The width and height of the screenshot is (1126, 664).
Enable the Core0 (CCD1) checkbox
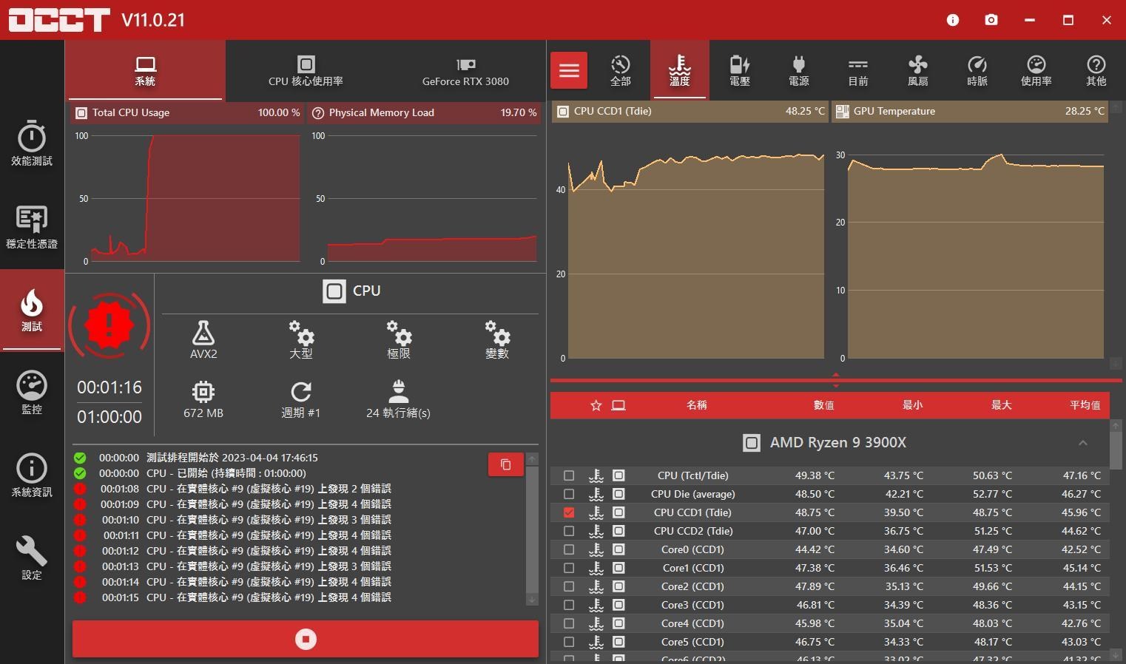569,549
